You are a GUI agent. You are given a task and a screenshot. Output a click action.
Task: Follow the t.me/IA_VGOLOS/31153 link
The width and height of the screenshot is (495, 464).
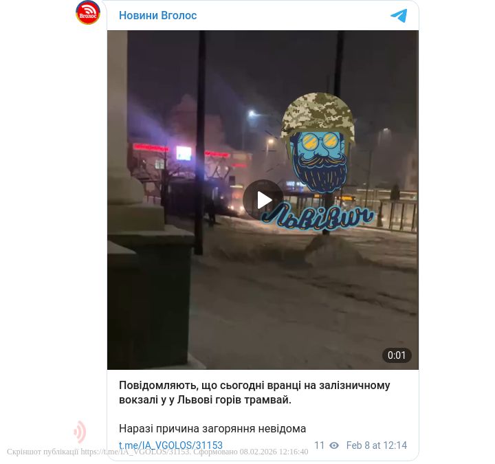170,445
